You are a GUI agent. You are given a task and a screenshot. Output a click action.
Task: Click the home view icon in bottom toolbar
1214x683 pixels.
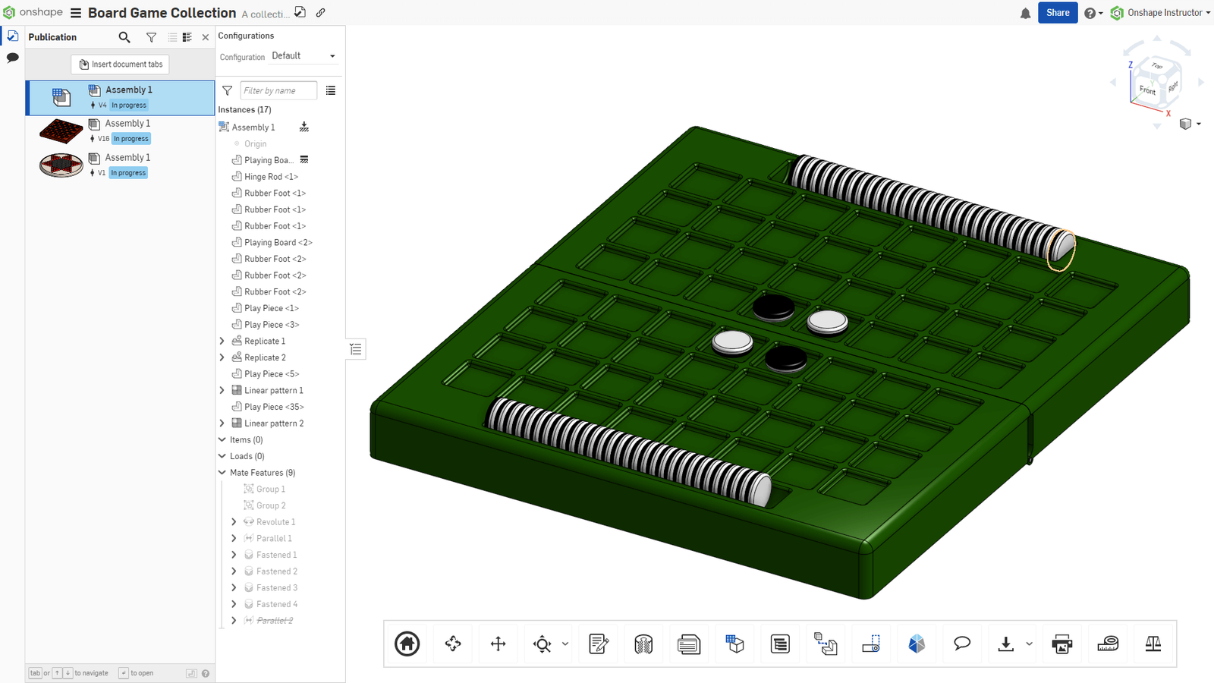tap(407, 644)
